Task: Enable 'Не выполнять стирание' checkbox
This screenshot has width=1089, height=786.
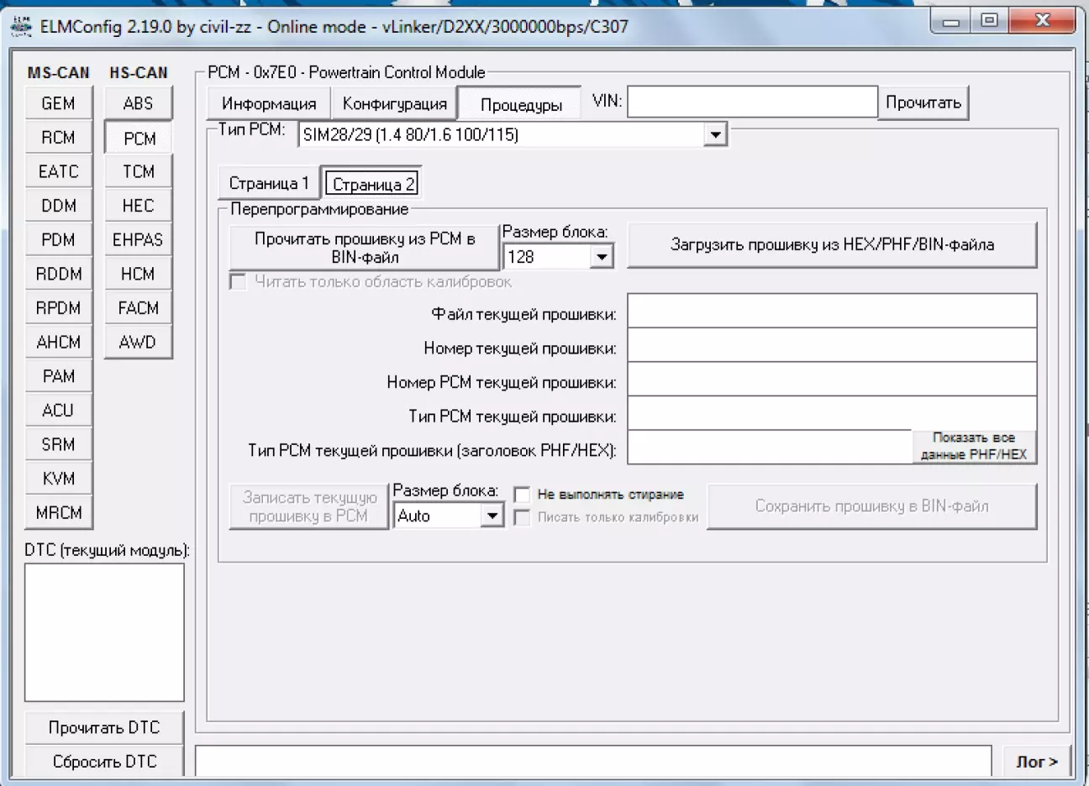Action: 522,495
